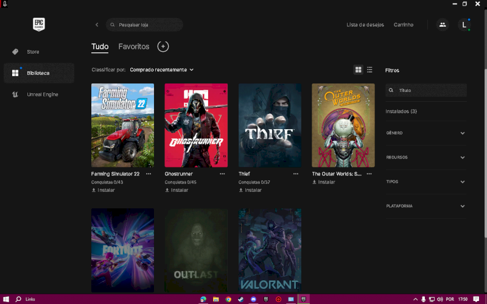Switch library to list view
Screen dimensions: 487x304
pyautogui.click(x=370, y=69)
